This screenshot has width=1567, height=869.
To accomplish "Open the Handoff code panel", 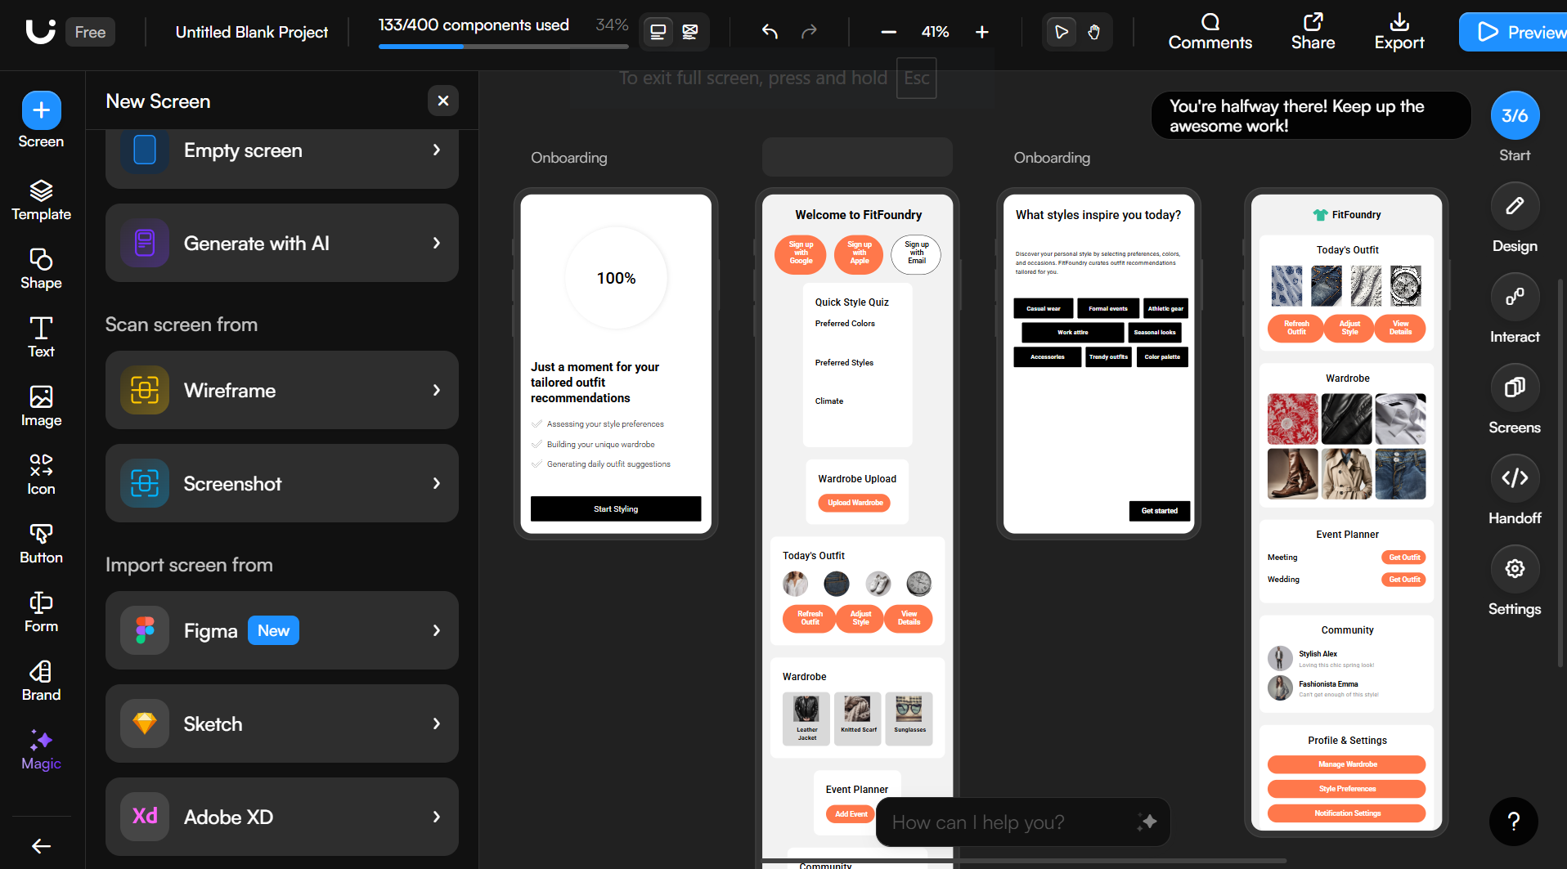I will 1515,490.
